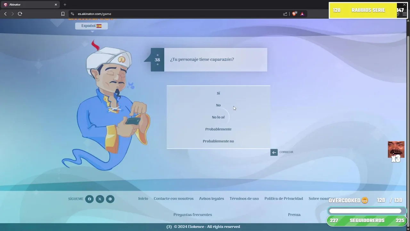This screenshot has width=410, height=231.
Task: Go to Inicio footer link
Action: pyautogui.click(x=143, y=199)
